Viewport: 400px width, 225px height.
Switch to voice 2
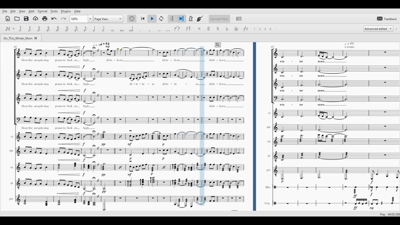pyautogui.click(x=260, y=29)
